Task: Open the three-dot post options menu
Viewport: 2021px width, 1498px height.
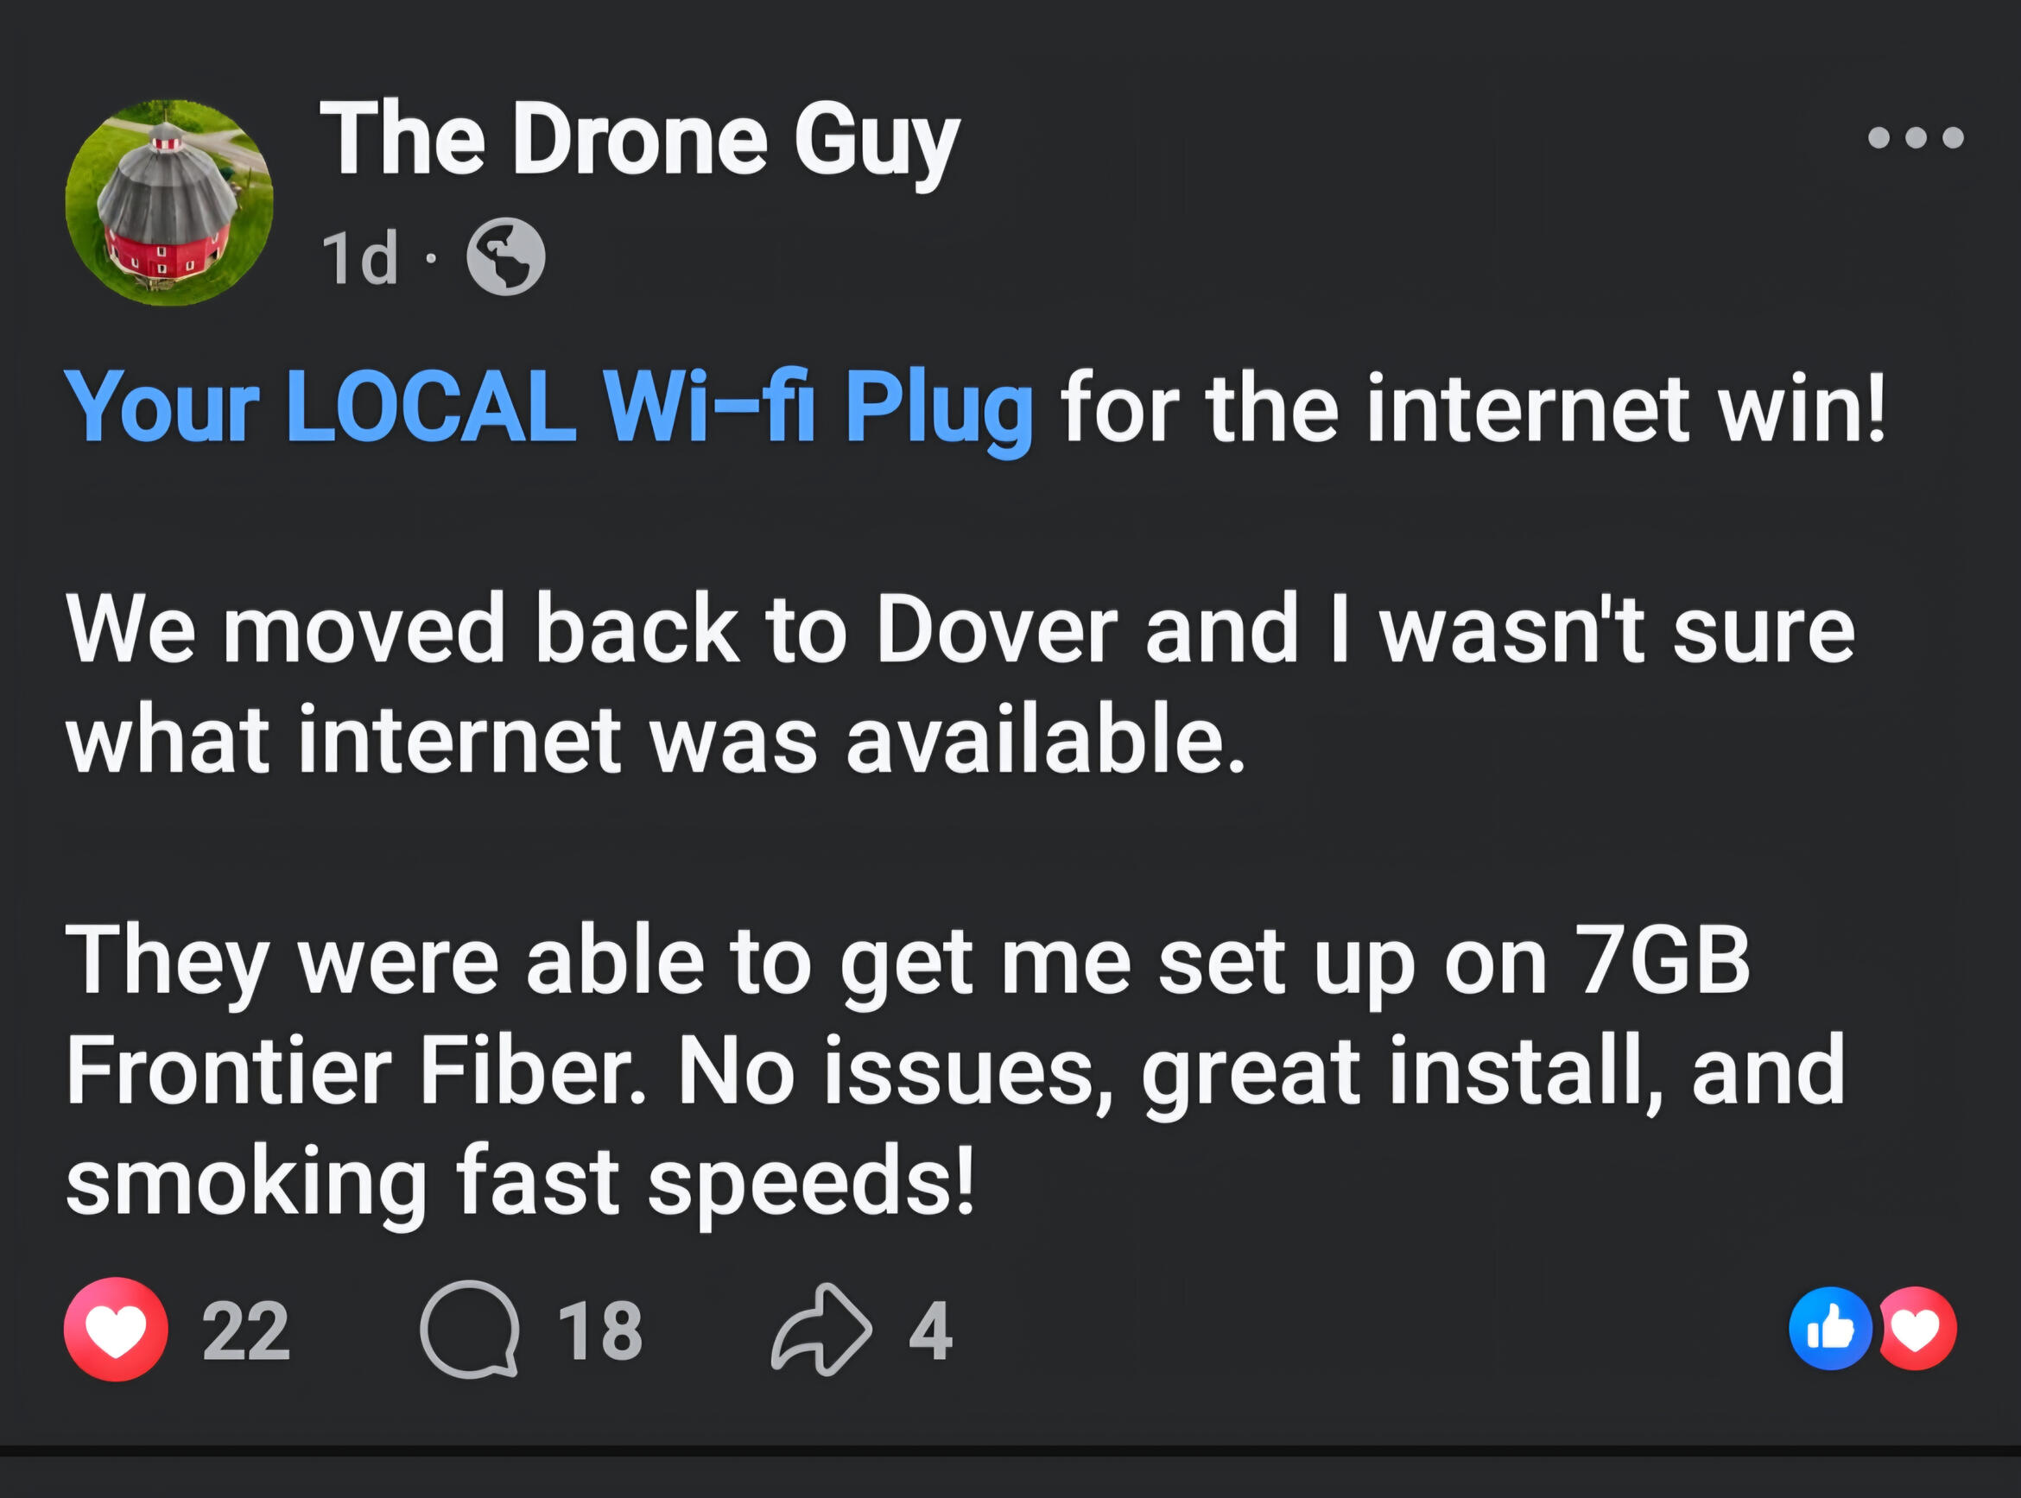Action: pos(1915,138)
